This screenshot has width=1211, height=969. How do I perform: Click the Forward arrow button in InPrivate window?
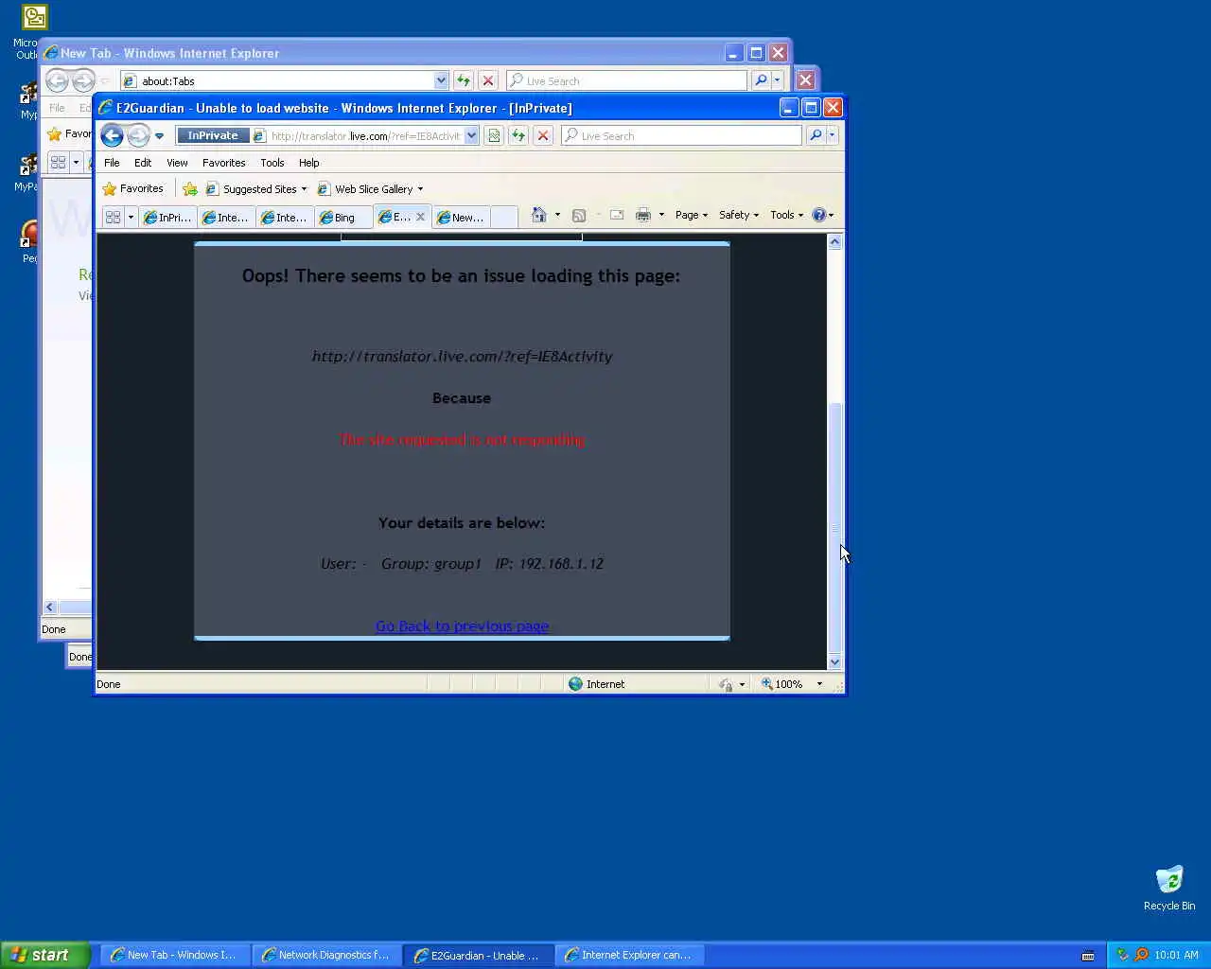coord(138,136)
